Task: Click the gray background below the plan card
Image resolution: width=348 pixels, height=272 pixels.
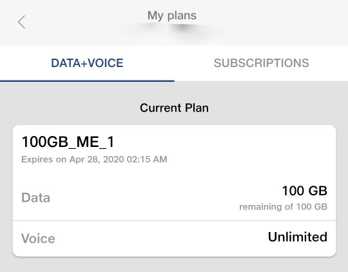Action: coord(174,265)
